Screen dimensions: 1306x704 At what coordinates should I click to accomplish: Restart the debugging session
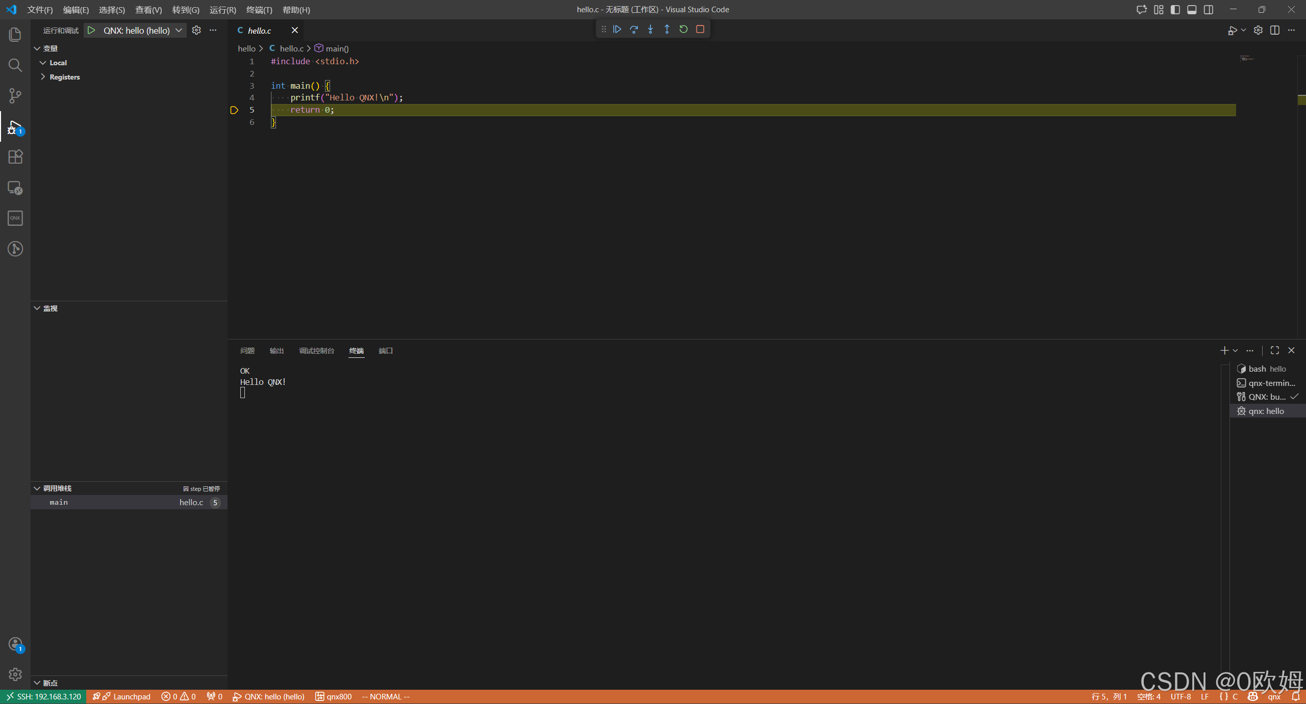coord(684,30)
